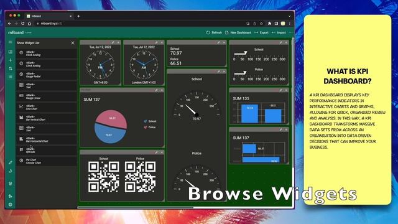Open a new browser tab
Viewport: 398px width, 224px height.
click(x=78, y=16)
